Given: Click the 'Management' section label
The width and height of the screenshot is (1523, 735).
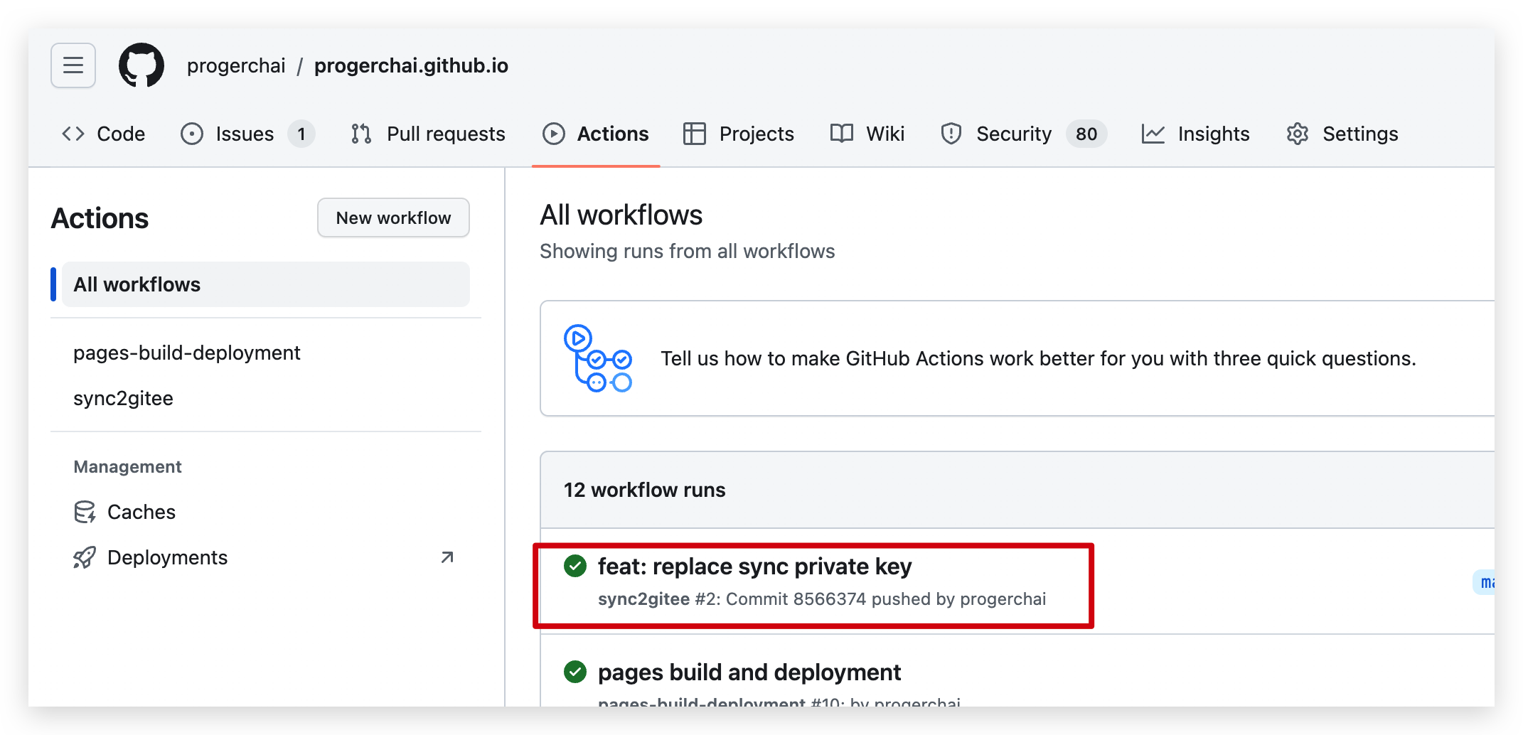Looking at the screenshot, I should tap(128, 466).
